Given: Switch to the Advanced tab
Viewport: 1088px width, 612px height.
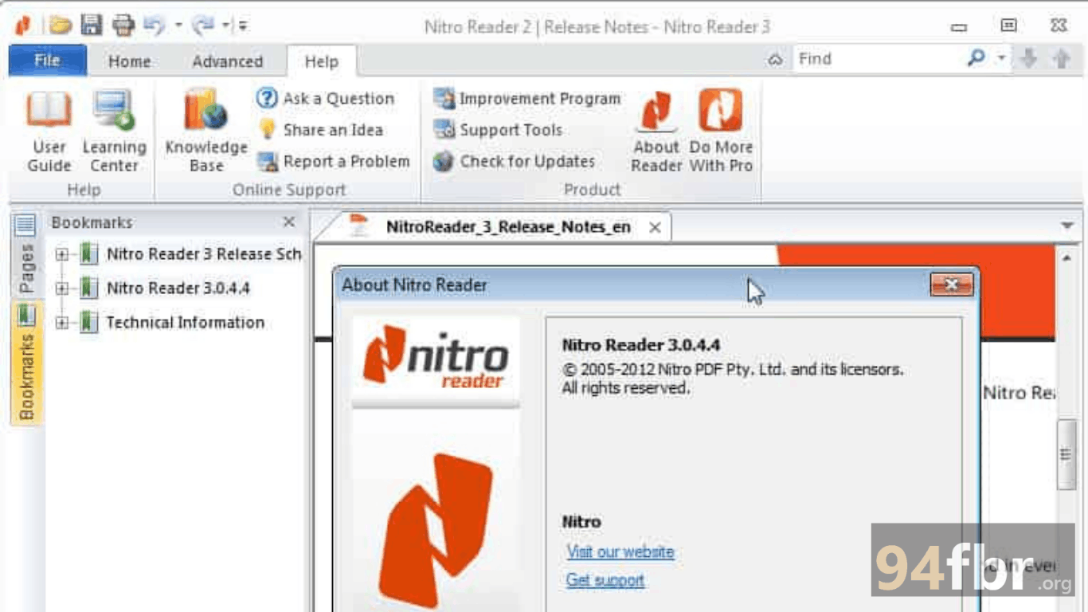Looking at the screenshot, I should point(227,61).
